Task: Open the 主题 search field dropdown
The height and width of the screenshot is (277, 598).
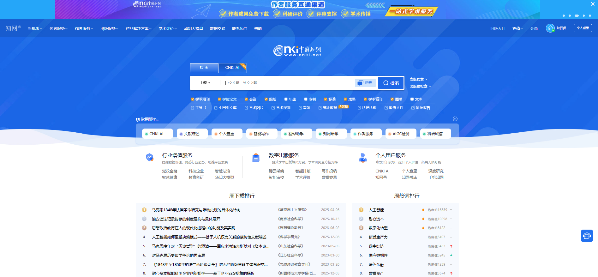Action: coord(205,83)
